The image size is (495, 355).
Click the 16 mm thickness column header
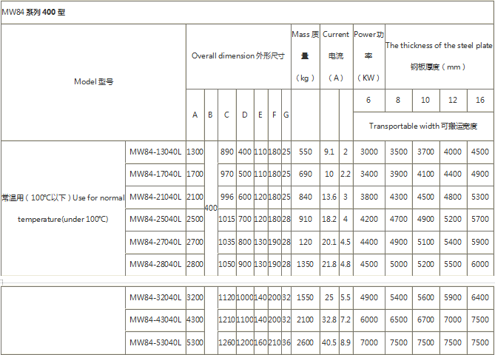point(480,100)
